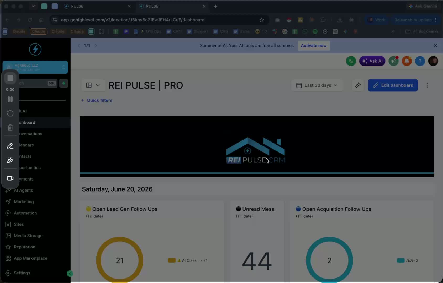The image size is (443, 283).
Task: Stop the screen recording
Action: click(x=10, y=78)
